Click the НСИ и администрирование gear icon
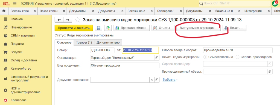This screenshot has height=105, width=280. (5, 90)
